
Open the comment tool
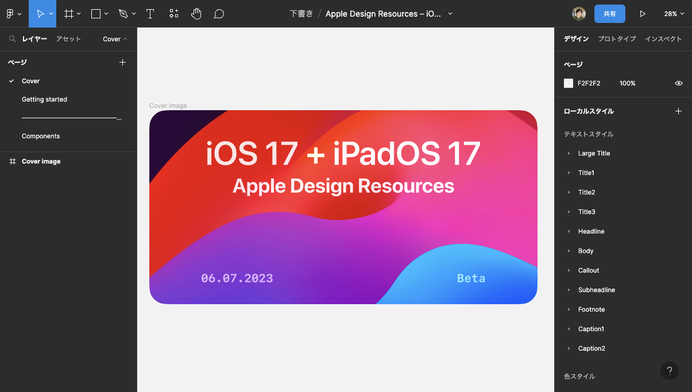point(219,13)
